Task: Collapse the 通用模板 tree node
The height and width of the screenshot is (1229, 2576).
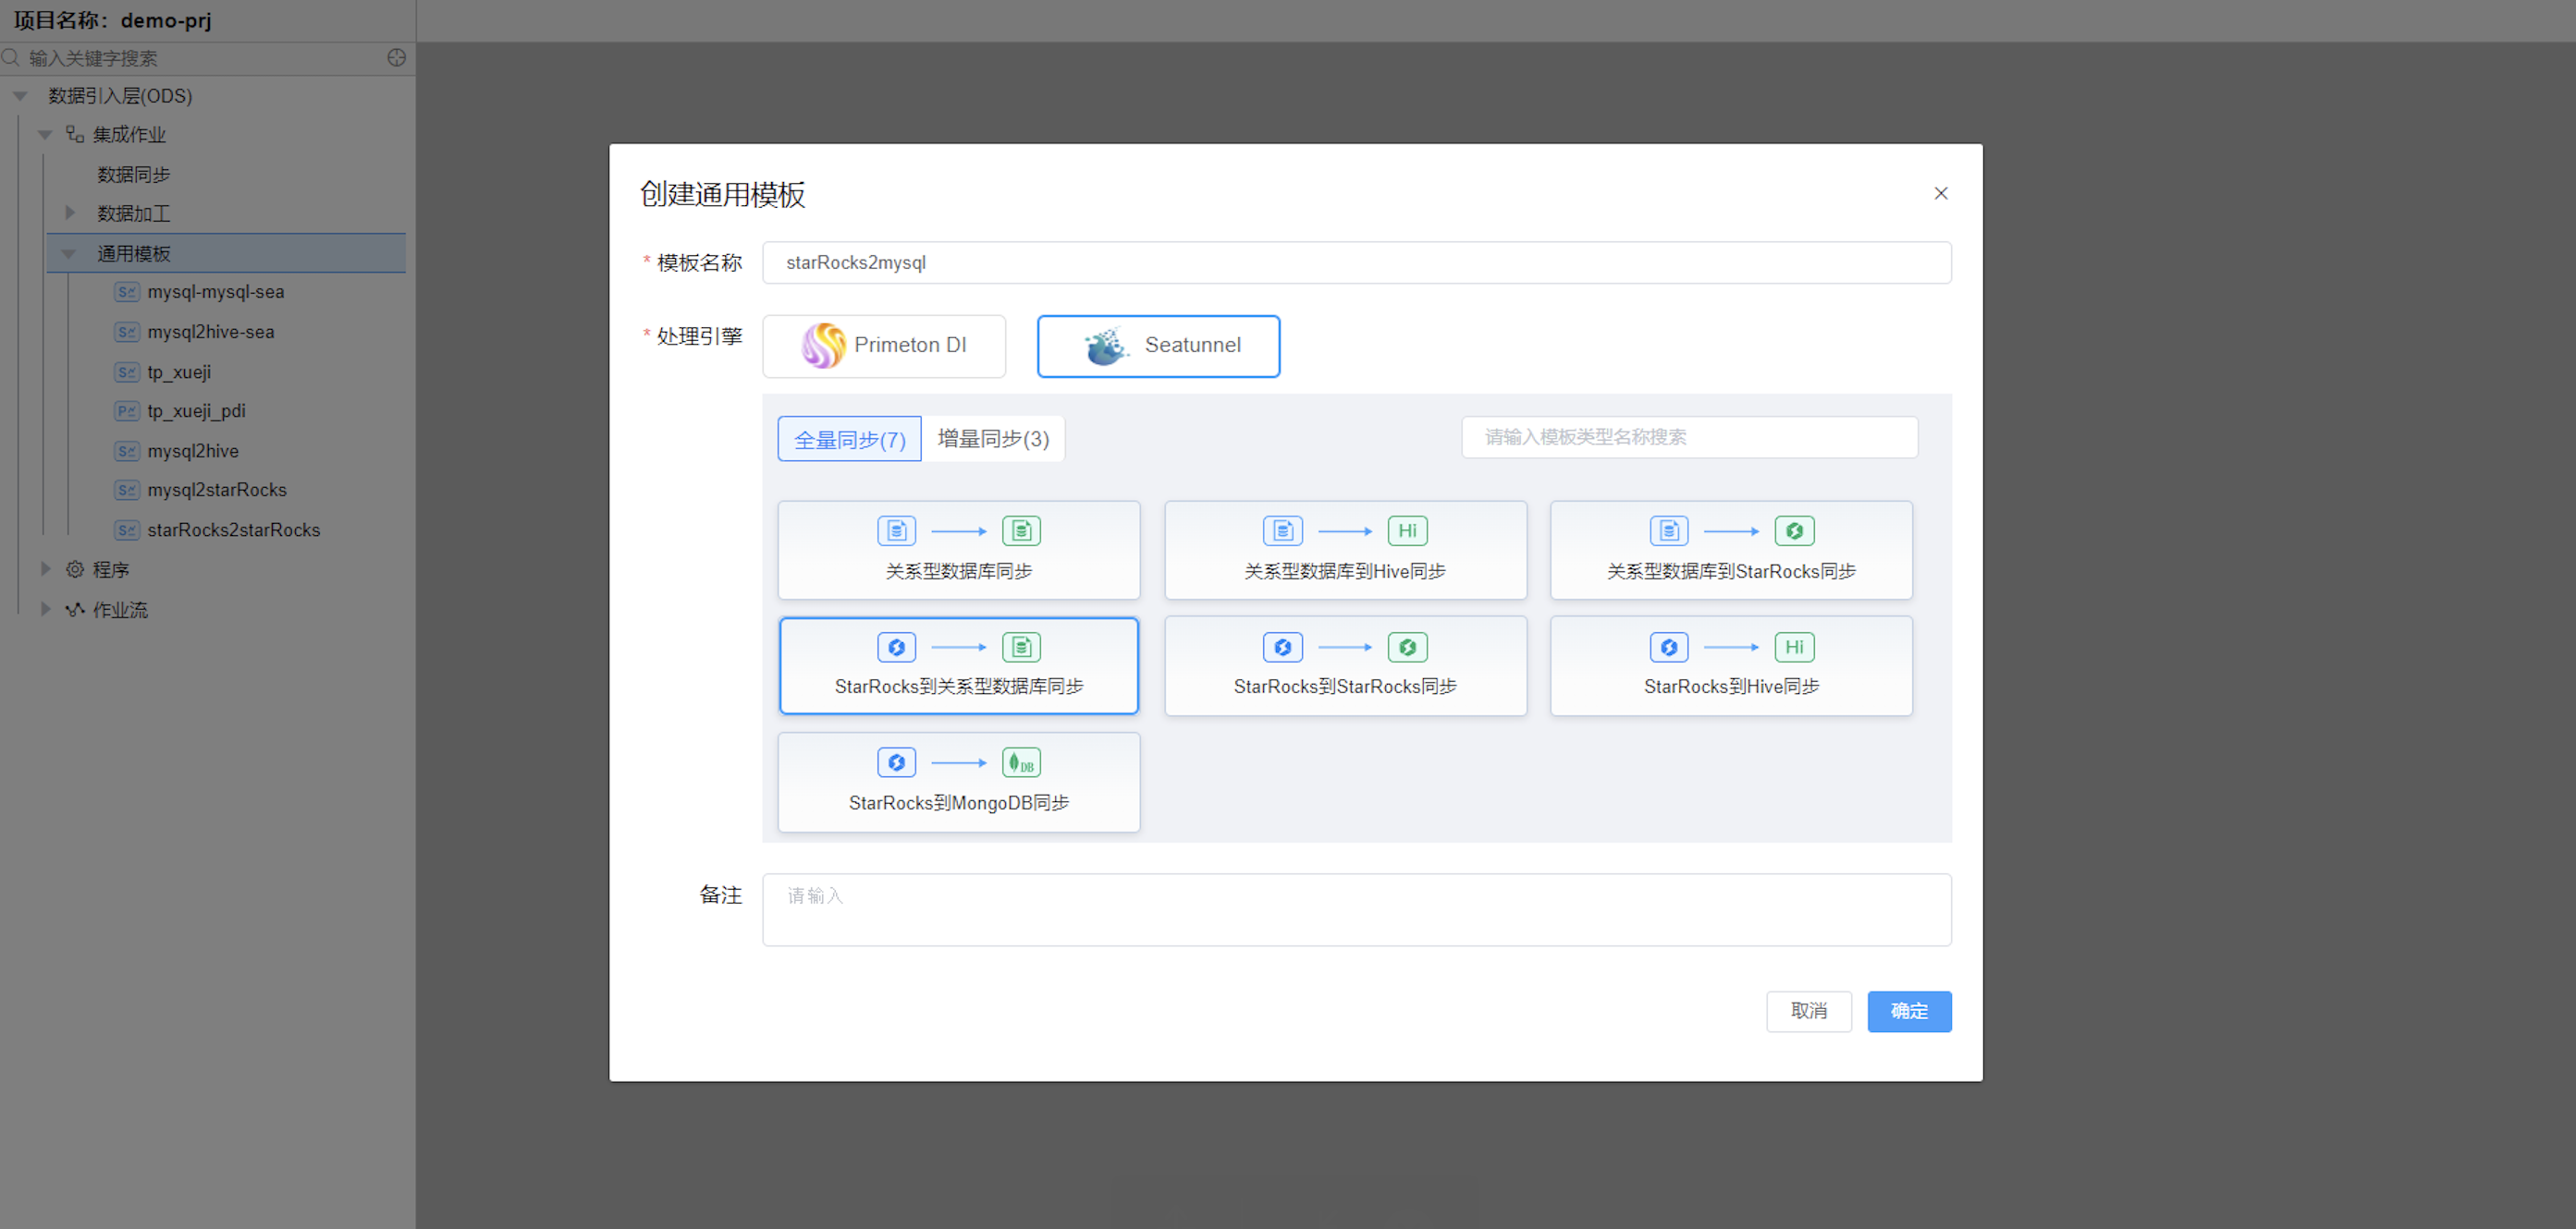Action: point(68,254)
